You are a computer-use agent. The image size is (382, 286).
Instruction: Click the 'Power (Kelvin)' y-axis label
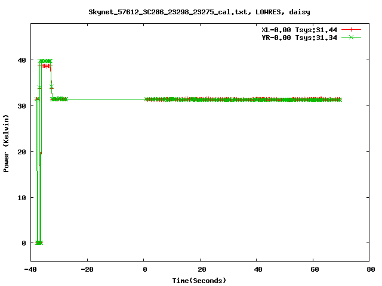click(x=6, y=144)
